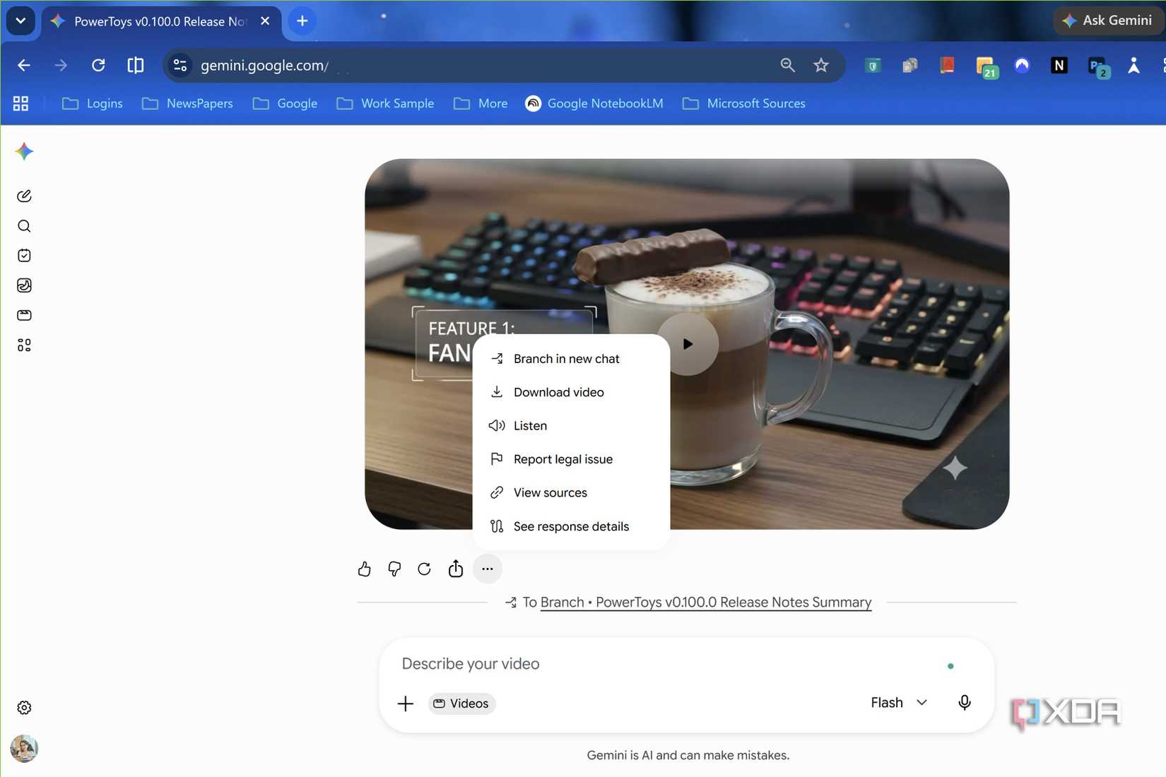Open the Notion extension icon

tap(1059, 66)
